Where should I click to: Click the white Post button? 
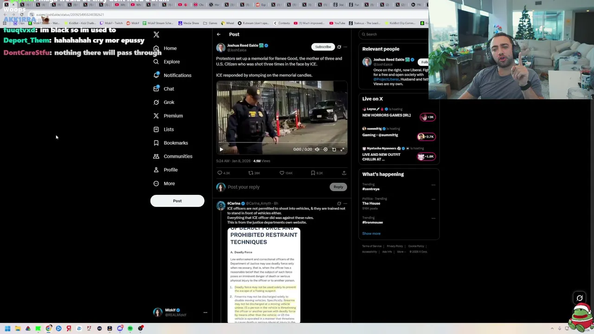(x=177, y=201)
